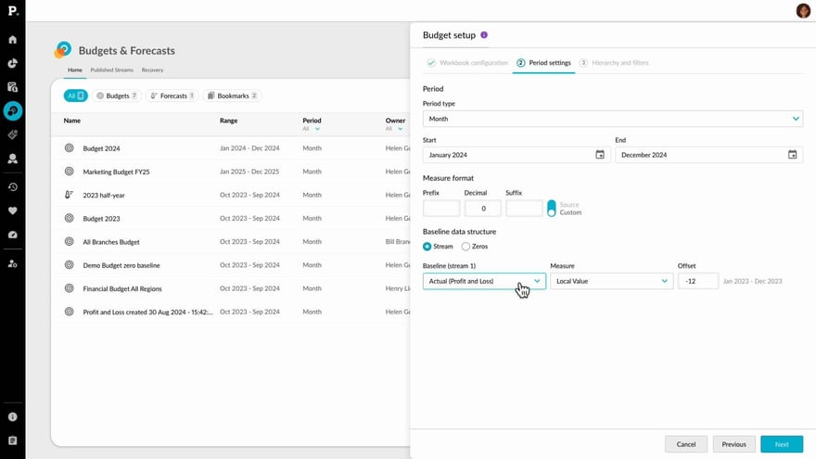Click the End date calendar icon
Image resolution: width=816 pixels, height=459 pixels.
792,155
